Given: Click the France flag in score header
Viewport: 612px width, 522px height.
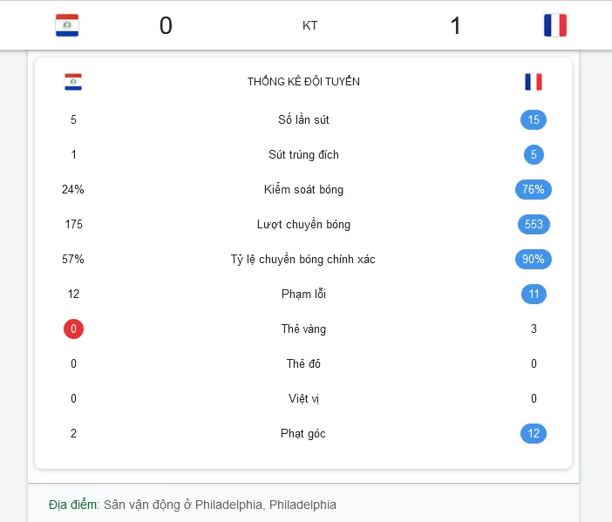Looking at the screenshot, I should [x=555, y=25].
